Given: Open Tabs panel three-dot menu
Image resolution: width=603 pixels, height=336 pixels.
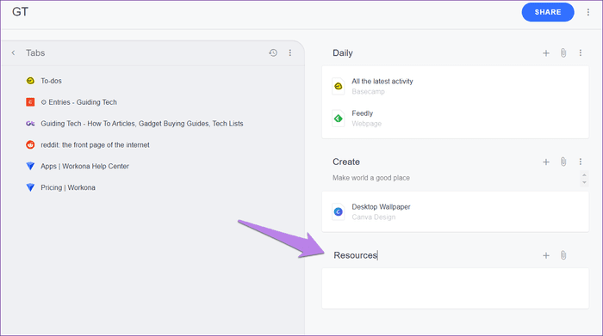Looking at the screenshot, I should (x=290, y=53).
